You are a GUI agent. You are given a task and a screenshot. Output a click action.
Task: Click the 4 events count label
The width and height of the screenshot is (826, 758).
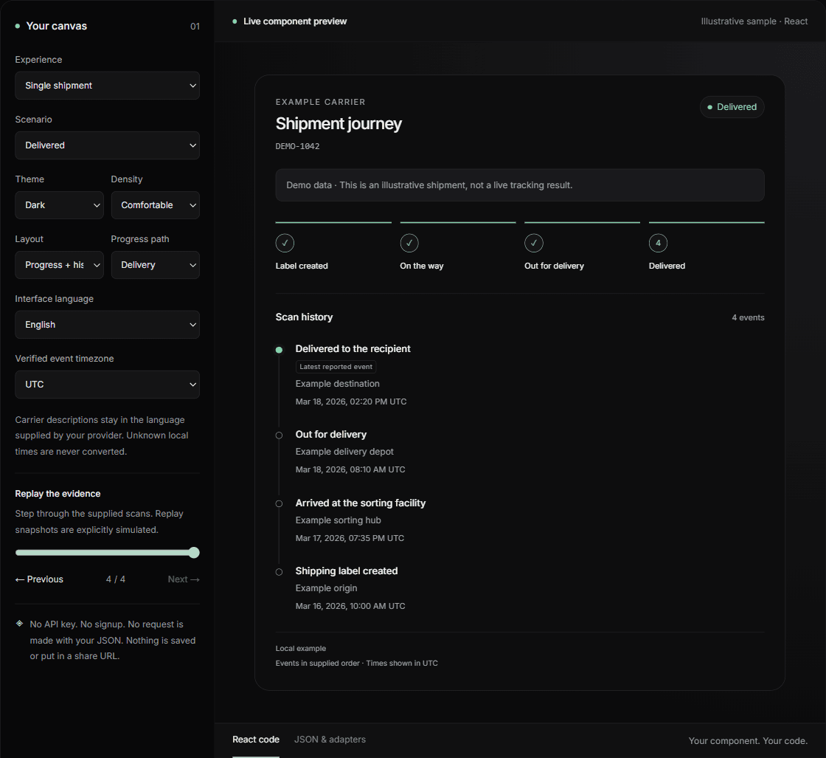point(748,317)
